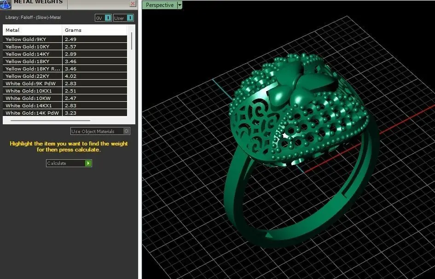Sort by Grams column header

(x=95, y=30)
